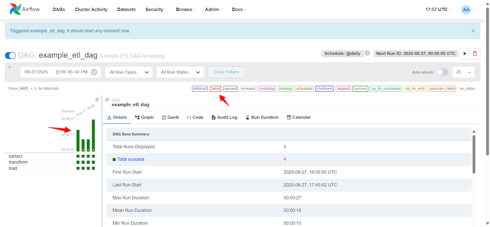Screen dimensions: 490x227
Task: Switch to the Gantt tab
Action: point(171,118)
